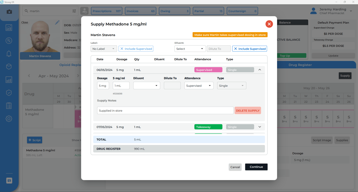
Task: Open the shield compliance section in sidebar
Action: 9,92
